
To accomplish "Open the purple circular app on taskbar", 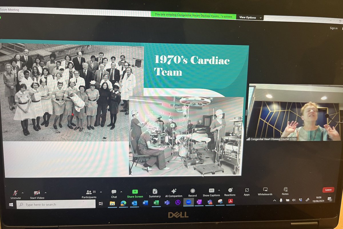I will 178,202.
